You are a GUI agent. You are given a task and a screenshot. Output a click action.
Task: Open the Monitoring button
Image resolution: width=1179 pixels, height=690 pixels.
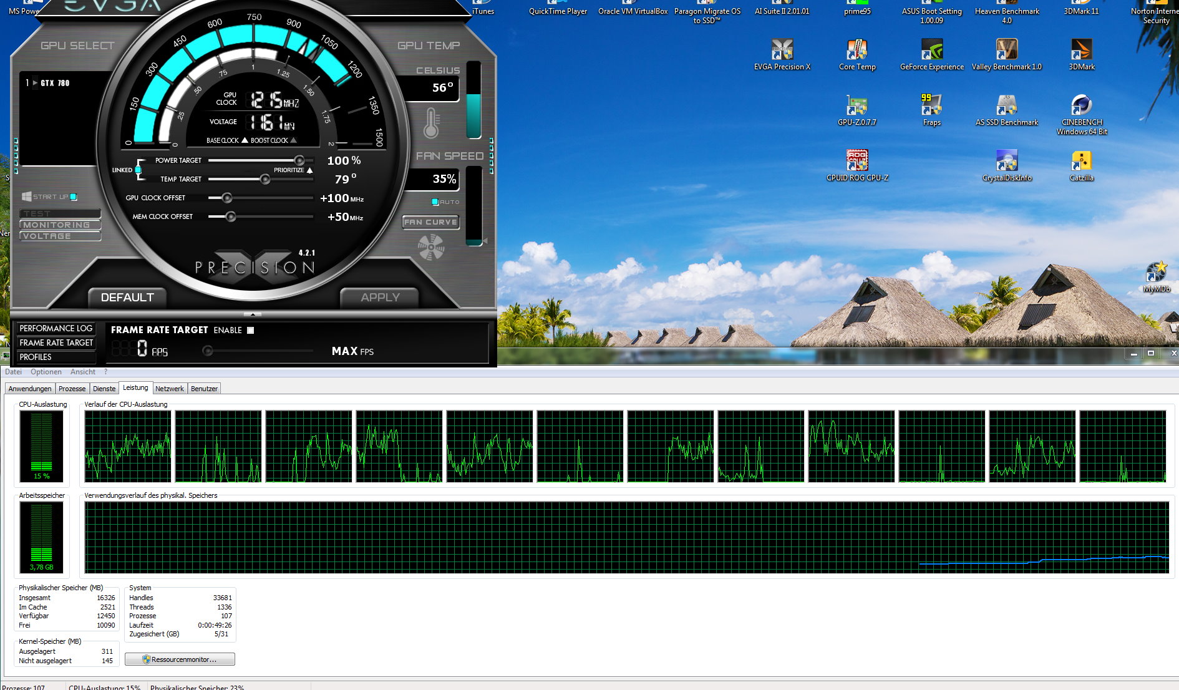pos(60,225)
